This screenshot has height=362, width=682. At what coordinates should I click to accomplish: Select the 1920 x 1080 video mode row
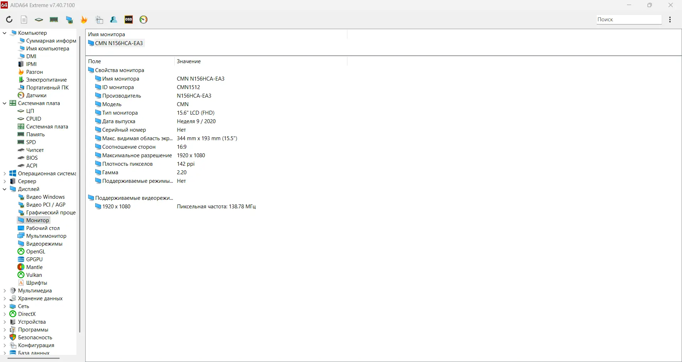point(175,207)
